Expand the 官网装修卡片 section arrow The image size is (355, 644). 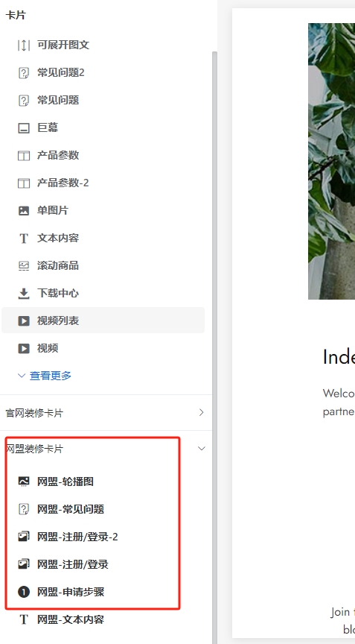201,412
